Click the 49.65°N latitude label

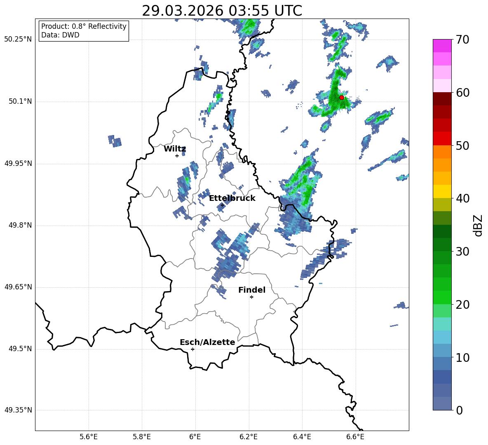pos(18,287)
